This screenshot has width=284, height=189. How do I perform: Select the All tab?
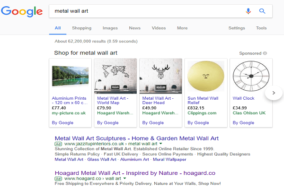click(x=58, y=28)
